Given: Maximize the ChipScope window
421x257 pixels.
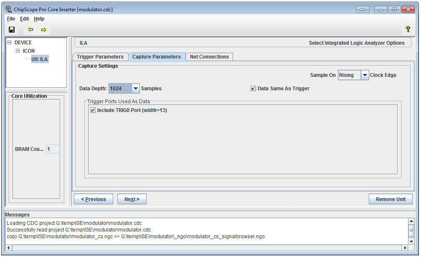Looking at the screenshot, I should (x=394, y=9).
